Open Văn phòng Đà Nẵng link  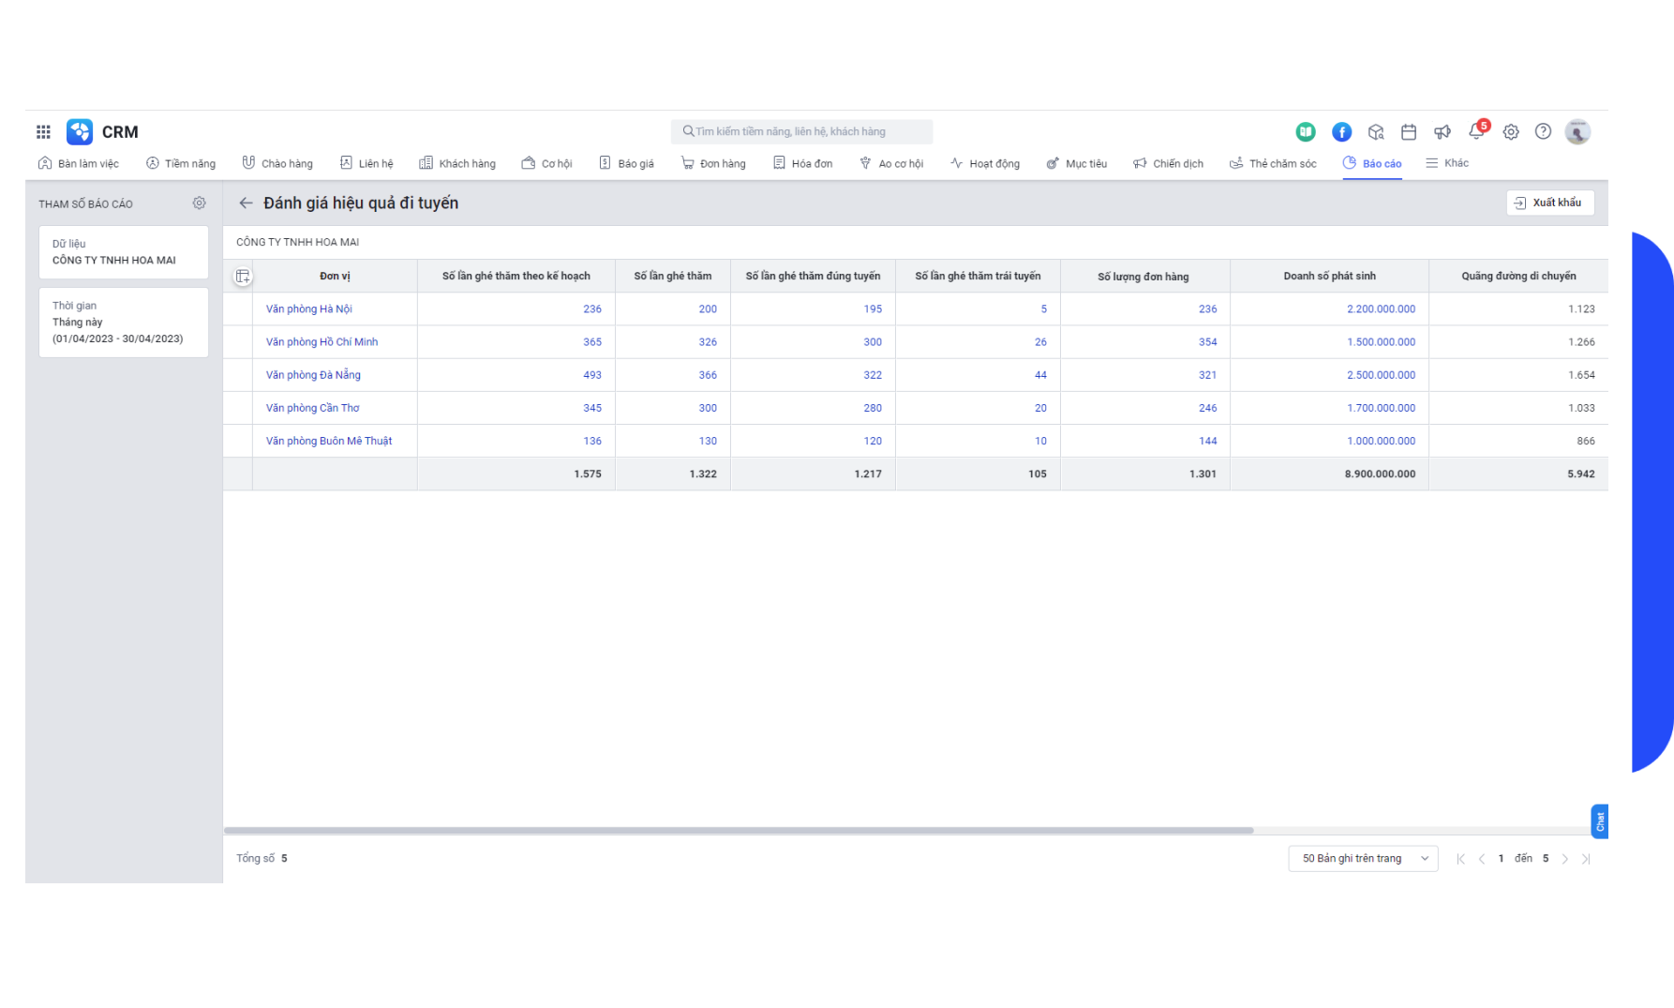[x=313, y=375]
